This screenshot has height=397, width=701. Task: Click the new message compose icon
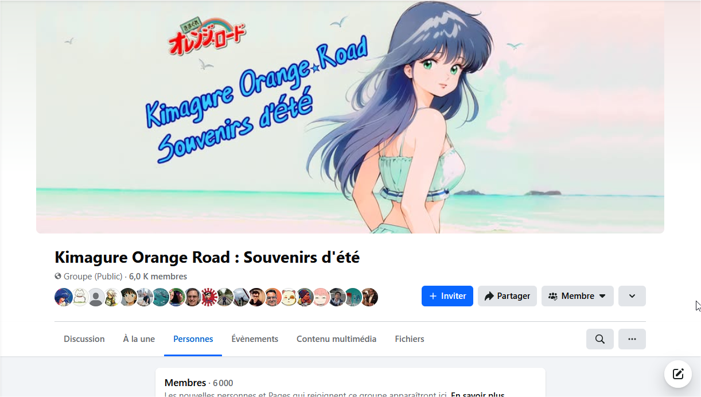[678, 374]
